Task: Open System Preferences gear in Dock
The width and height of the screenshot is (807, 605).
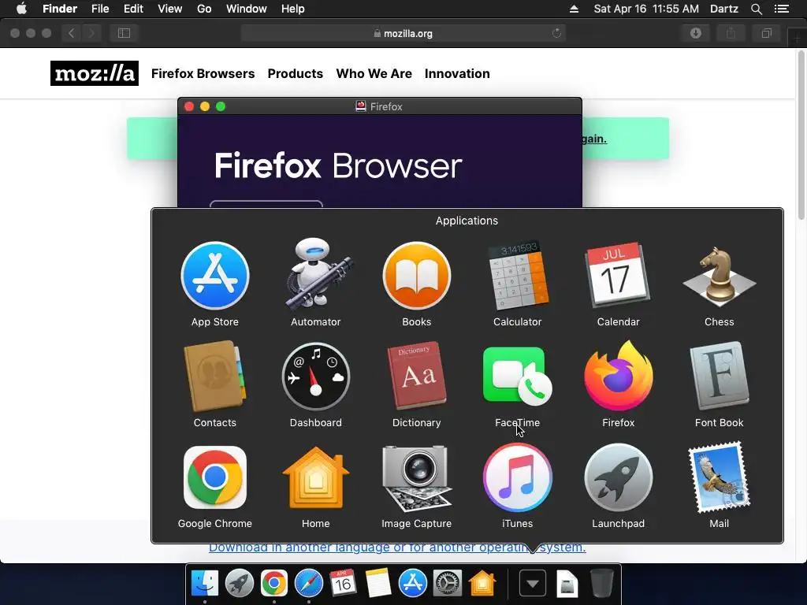Action: (448, 584)
